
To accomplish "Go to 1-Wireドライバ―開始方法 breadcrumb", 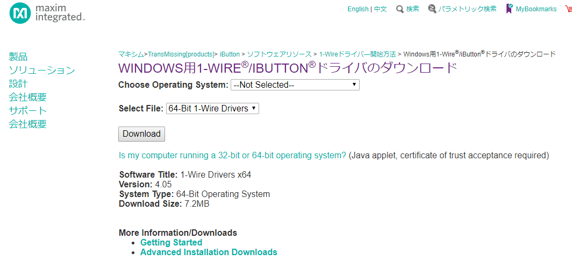I will click(x=358, y=54).
